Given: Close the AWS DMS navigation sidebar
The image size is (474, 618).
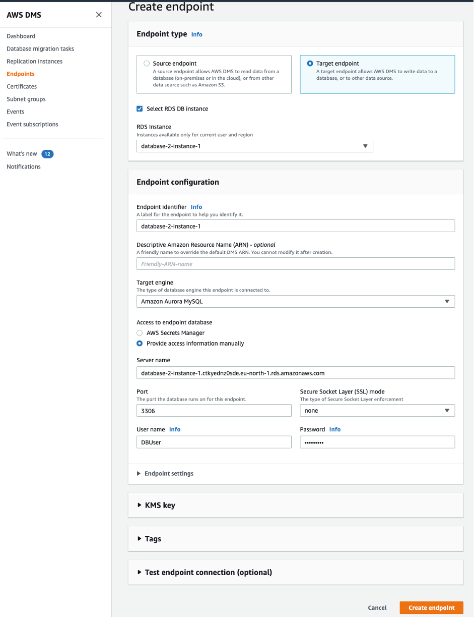Looking at the screenshot, I should (99, 15).
